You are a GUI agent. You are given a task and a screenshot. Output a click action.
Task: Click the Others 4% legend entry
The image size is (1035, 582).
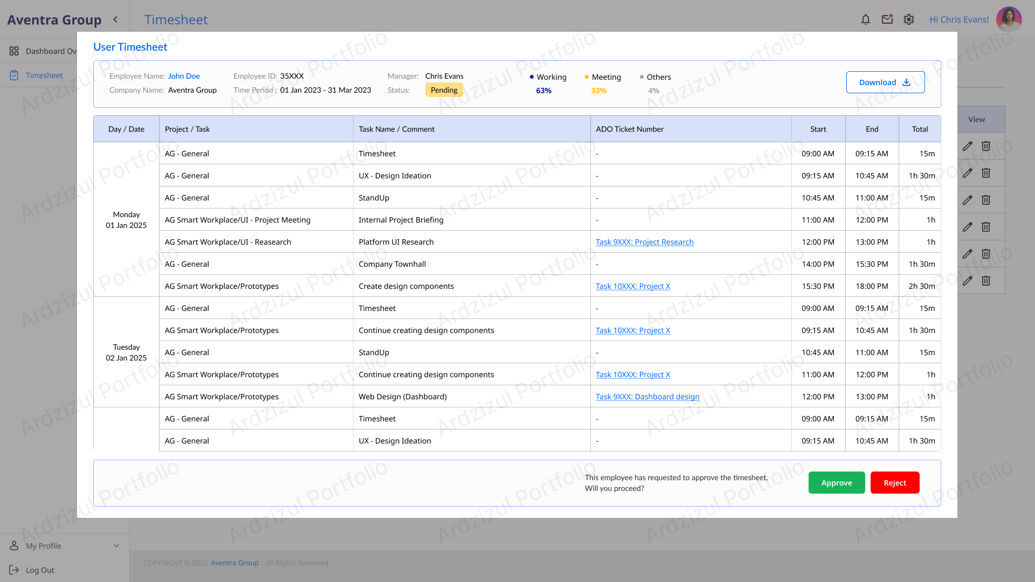[x=655, y=84]
